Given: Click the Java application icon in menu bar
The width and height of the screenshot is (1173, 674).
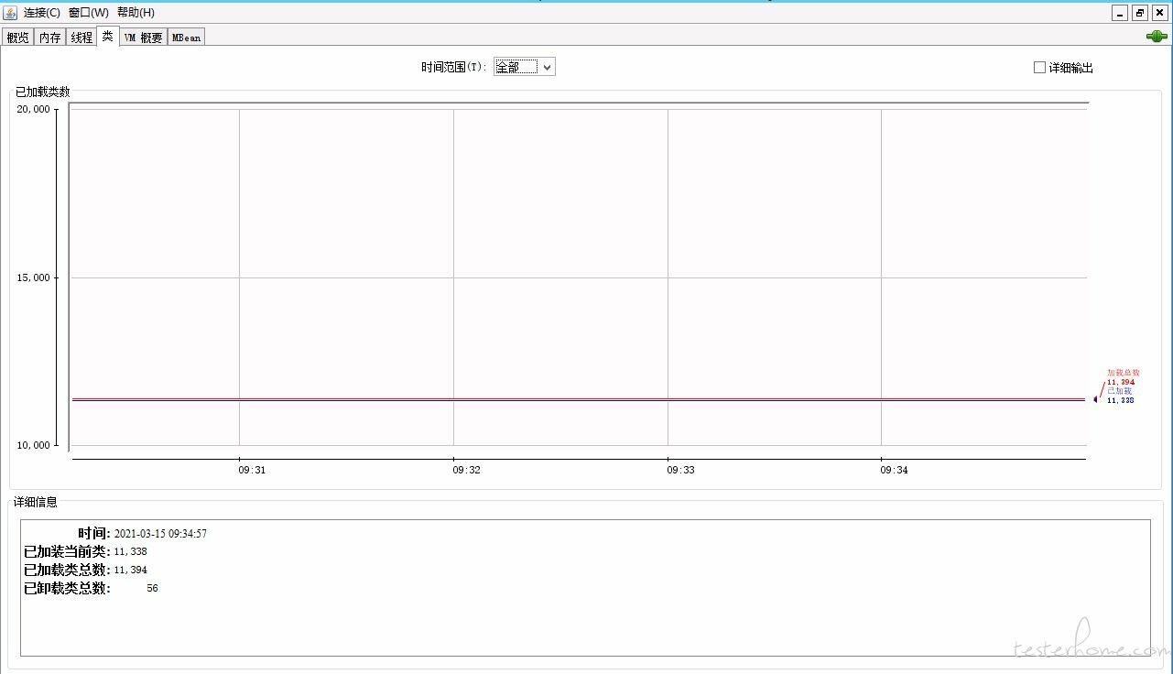Looking at the screenshot, I should [x=10, y=13].
